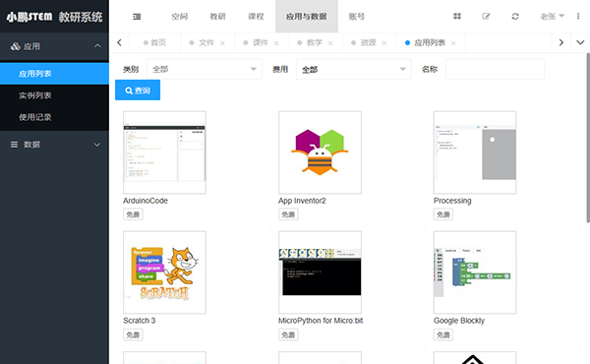This screenshot has height=364, width=590.
Task: Open the MicroPython for Micro:bit thumbnail
Action: (x=320, y=273)
